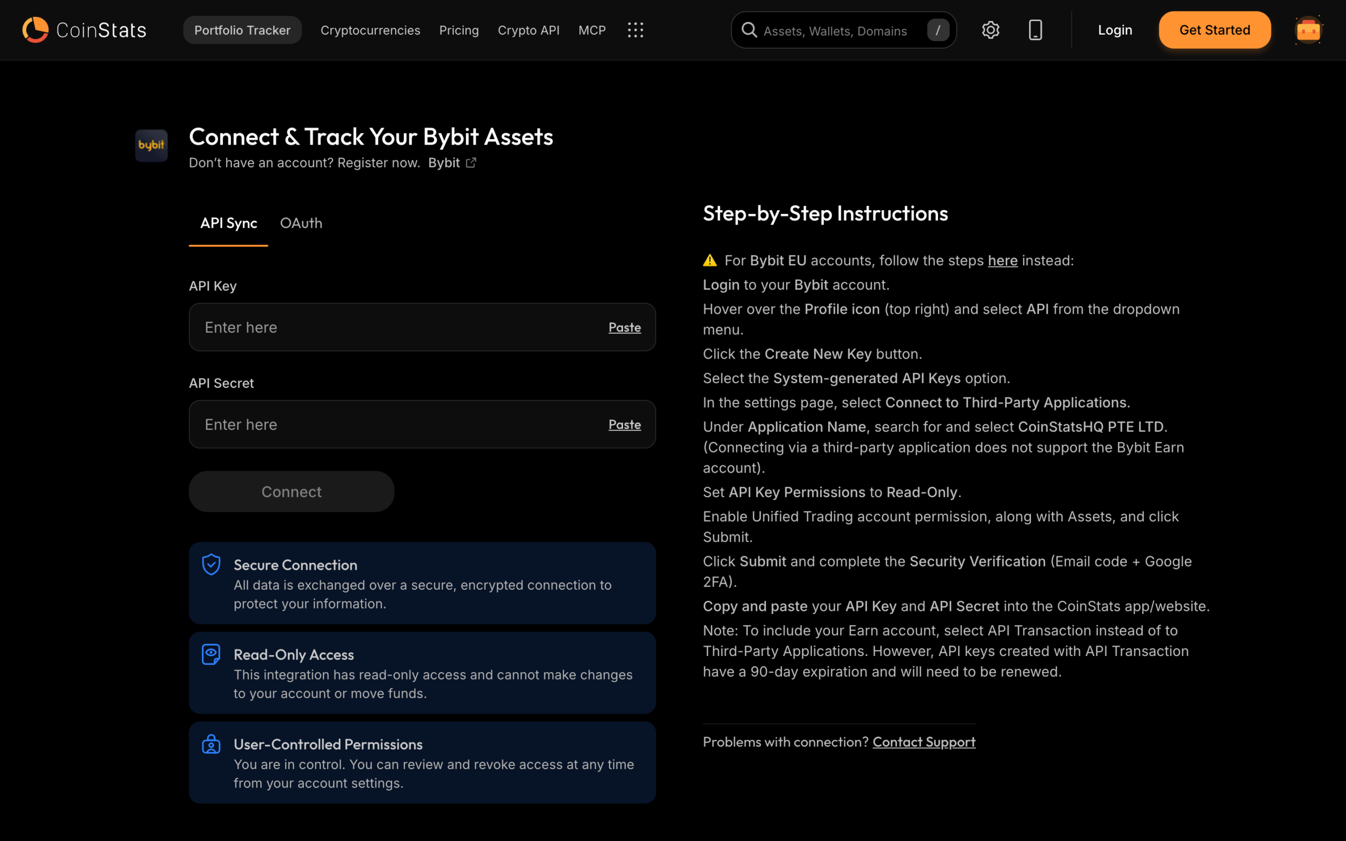Open Crypto API menu item
Viewport: 1346px width, 841px height.
(528, 30)
